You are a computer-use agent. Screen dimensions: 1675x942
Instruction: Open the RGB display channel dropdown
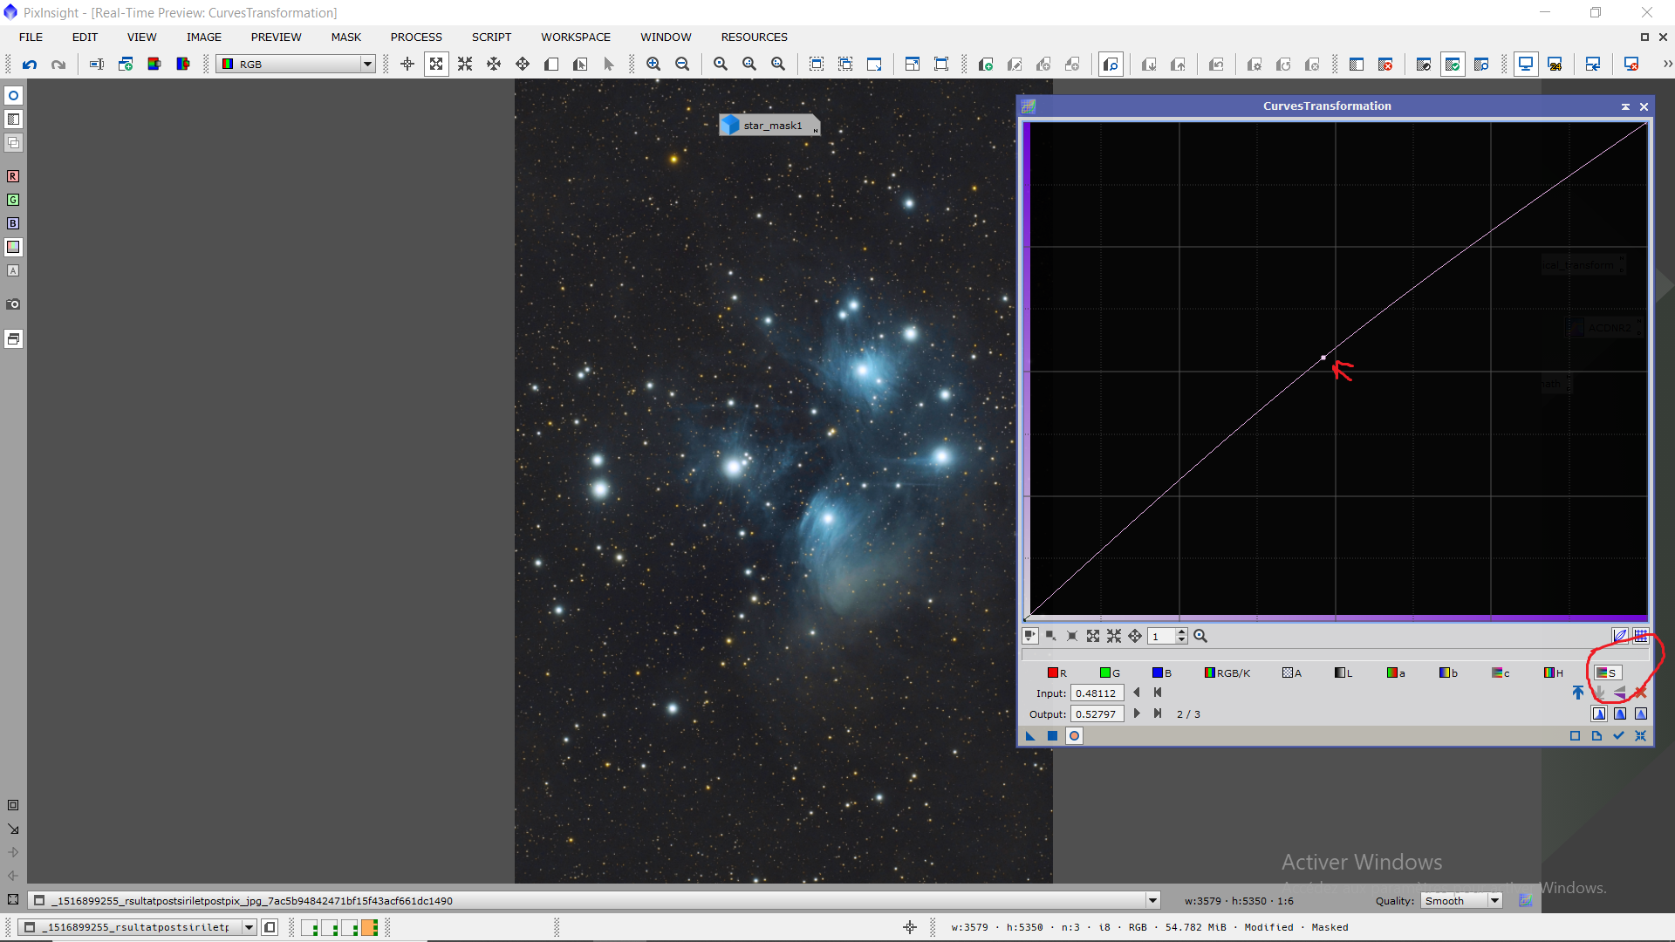[x=367, y=64]
